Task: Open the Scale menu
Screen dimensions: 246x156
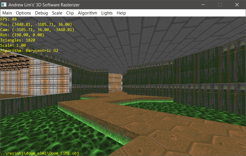Action: pos(57,13)
